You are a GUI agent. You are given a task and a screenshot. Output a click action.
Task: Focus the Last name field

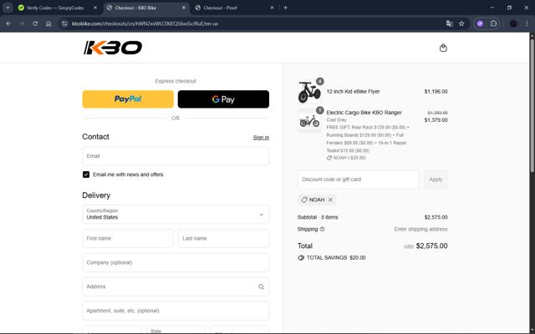[x=223, y=239]
